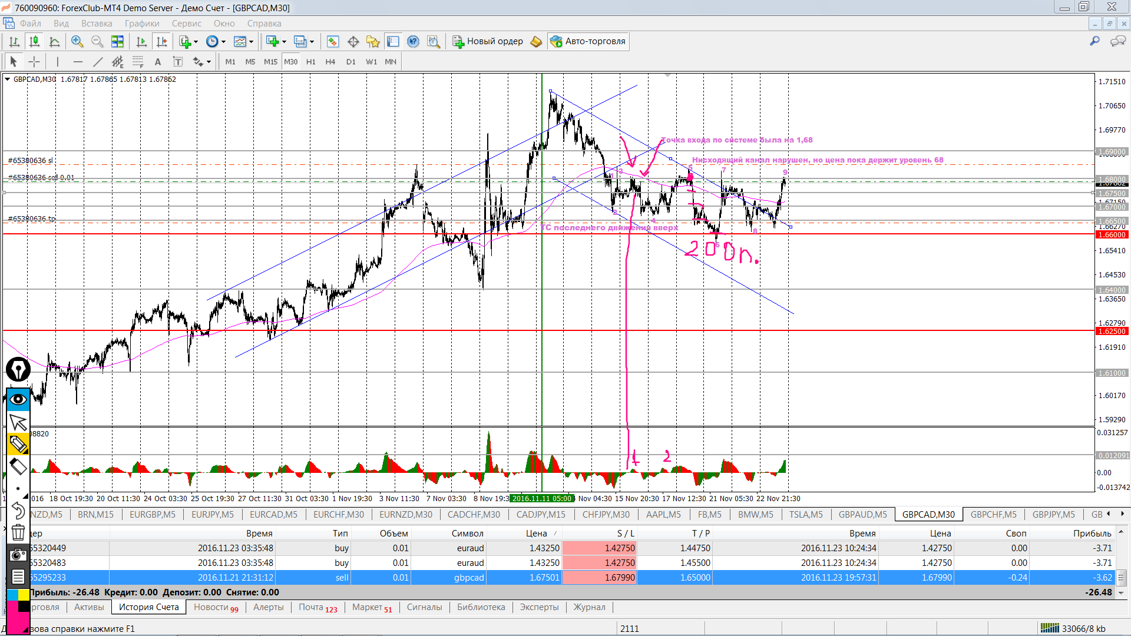This screenshot has width=1131, height=636.
Task: Click the Новый ордер button
Action: click(x=488, y=41)
